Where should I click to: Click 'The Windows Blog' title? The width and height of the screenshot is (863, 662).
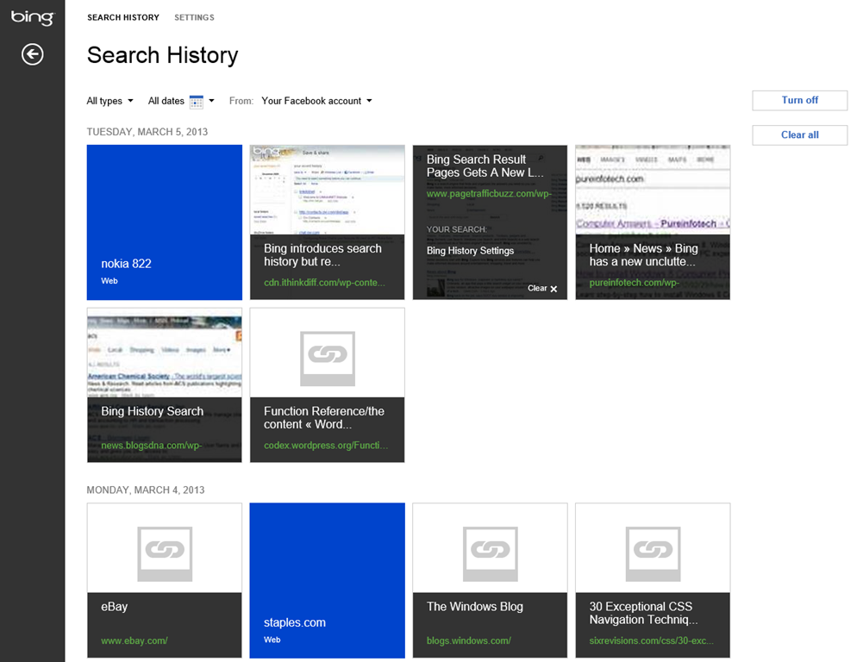474,607
